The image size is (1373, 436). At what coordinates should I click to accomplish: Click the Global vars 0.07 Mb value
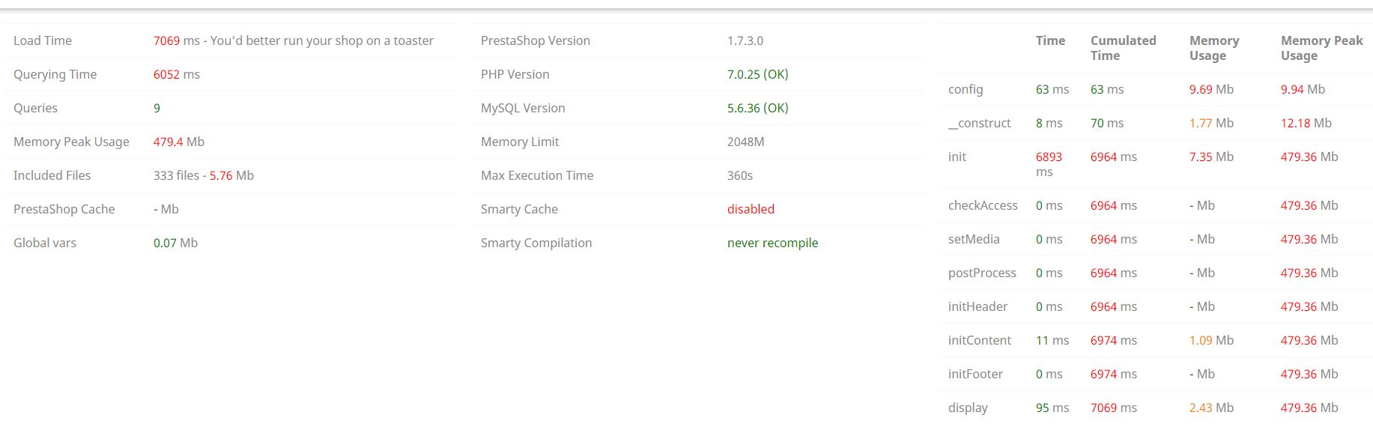coord(176,243)
